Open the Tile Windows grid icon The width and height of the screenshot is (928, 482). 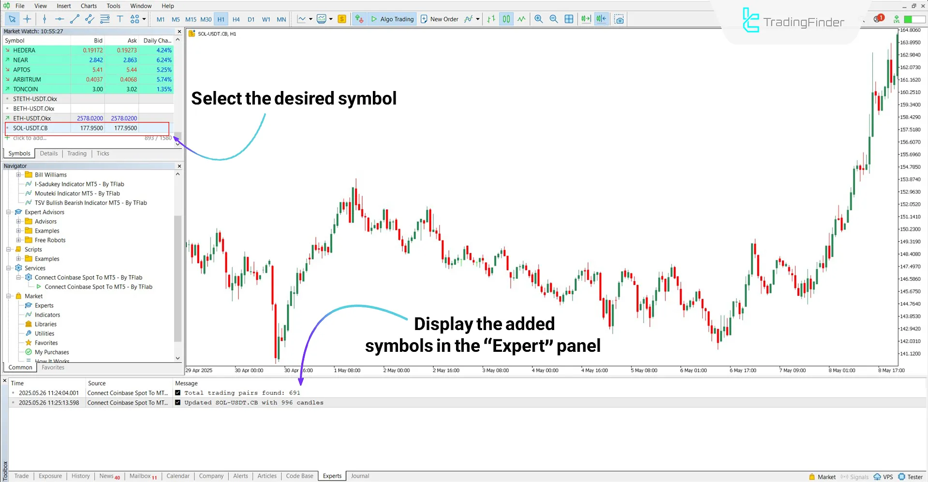tap(569, 19)
